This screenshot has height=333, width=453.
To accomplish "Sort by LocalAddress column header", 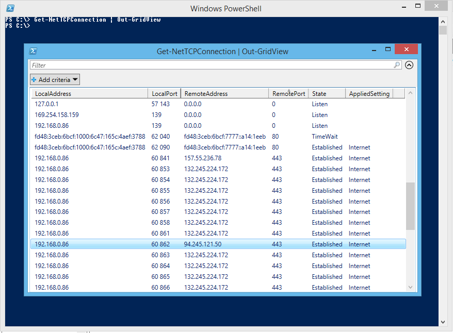I will pos(89,94).
